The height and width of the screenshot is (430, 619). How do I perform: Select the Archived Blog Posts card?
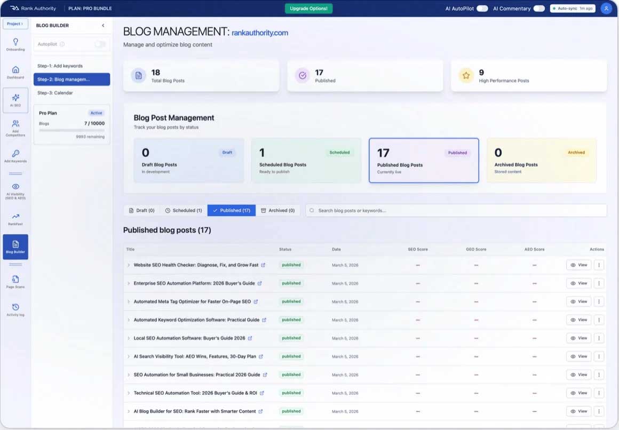click(x=541, y=160)
